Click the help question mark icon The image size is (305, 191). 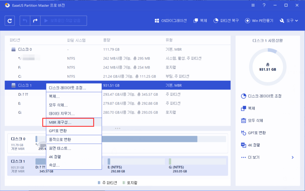point(264,5)
